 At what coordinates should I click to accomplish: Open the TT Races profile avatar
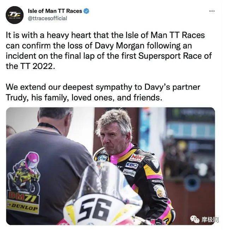(x=14, y=15)
